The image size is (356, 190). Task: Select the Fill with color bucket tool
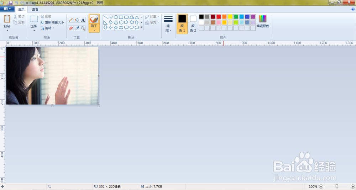coord(77,20)
